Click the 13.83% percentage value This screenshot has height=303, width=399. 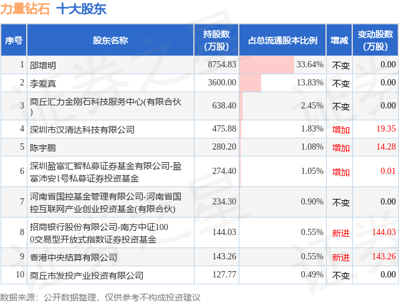point(310,82)
